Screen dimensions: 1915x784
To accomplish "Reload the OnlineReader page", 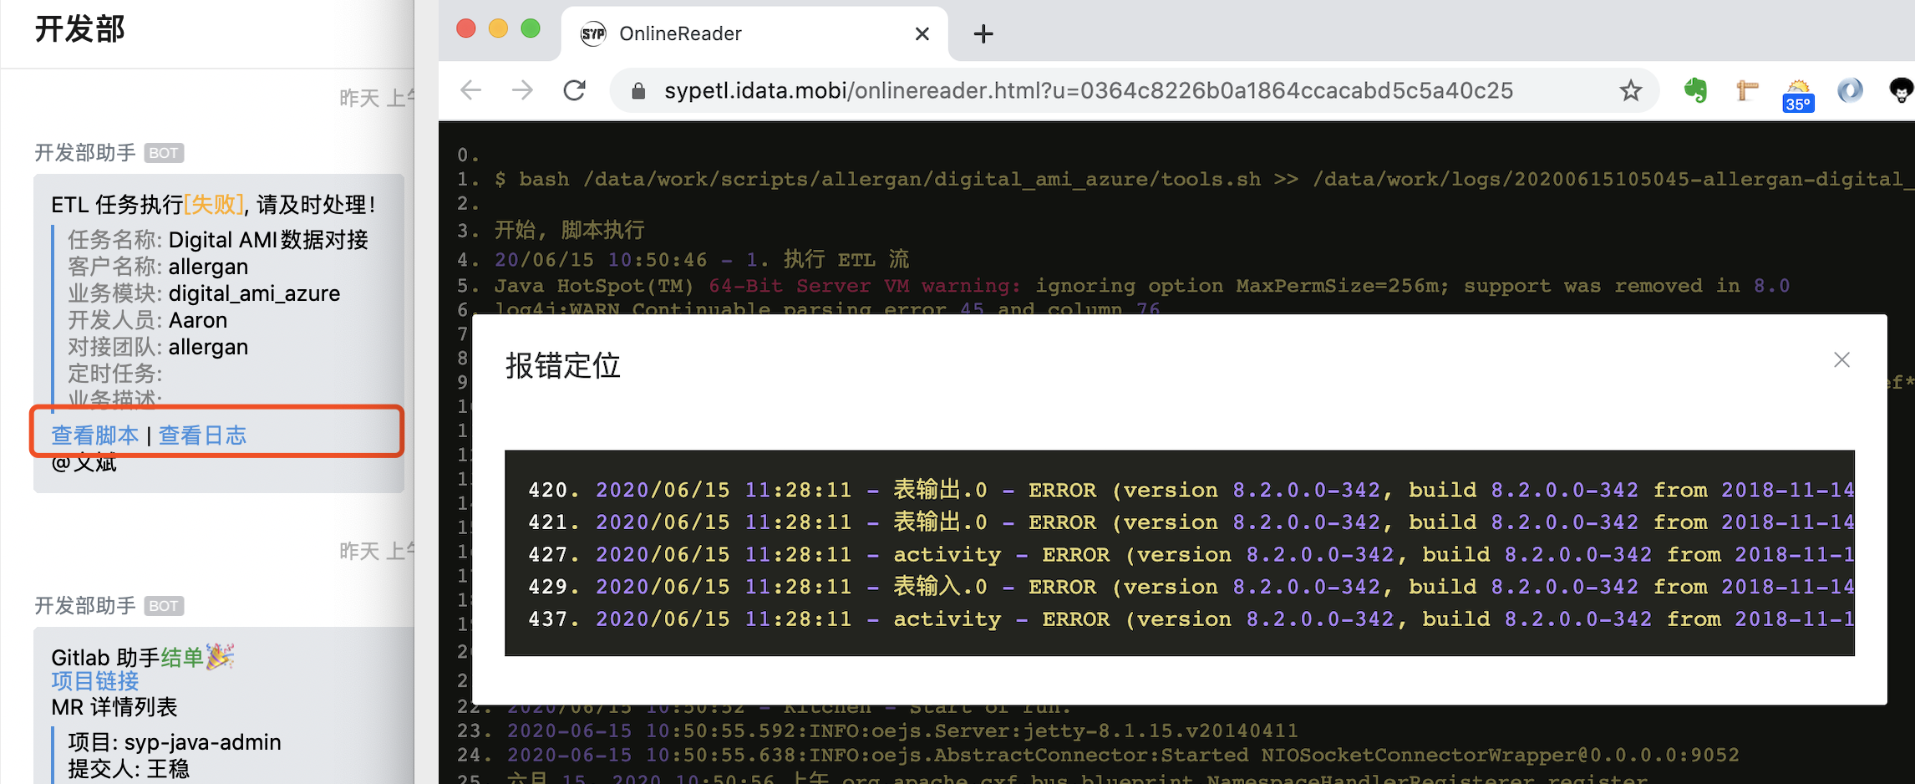I will tap(574, 90).
